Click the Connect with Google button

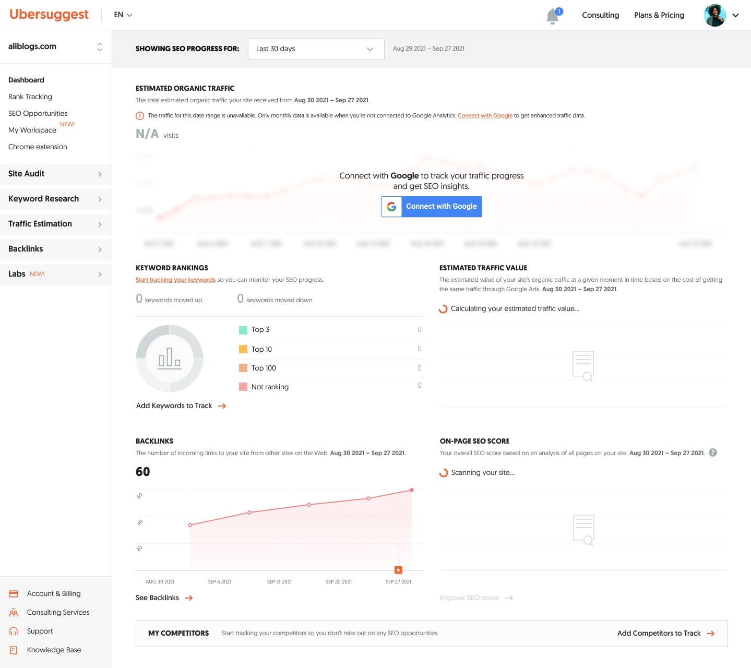tap(432, 207)
